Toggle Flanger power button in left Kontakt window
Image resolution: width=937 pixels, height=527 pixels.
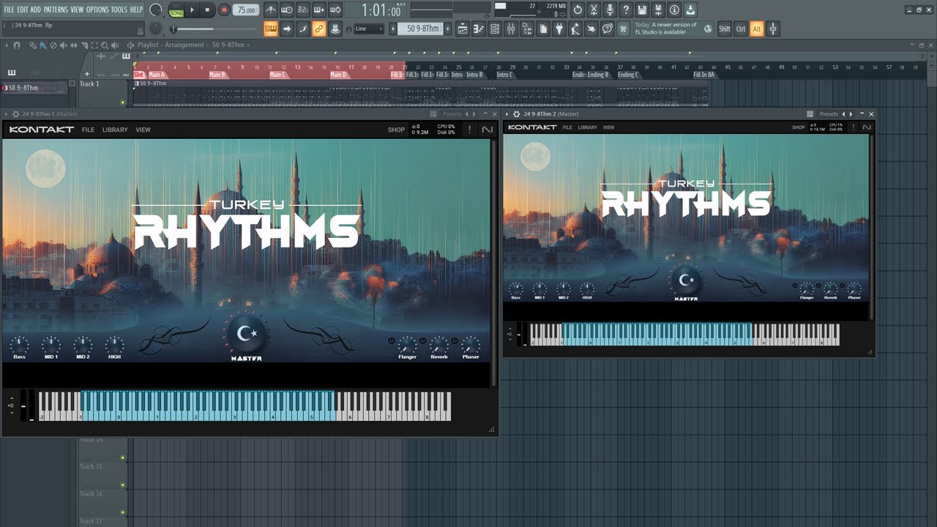(x=392, y=340)
